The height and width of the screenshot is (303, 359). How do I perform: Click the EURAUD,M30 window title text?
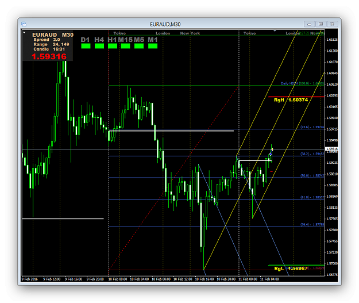165,24
